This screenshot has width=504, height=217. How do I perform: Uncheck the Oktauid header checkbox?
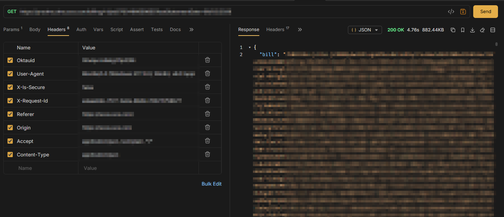[x=10, y=60]
